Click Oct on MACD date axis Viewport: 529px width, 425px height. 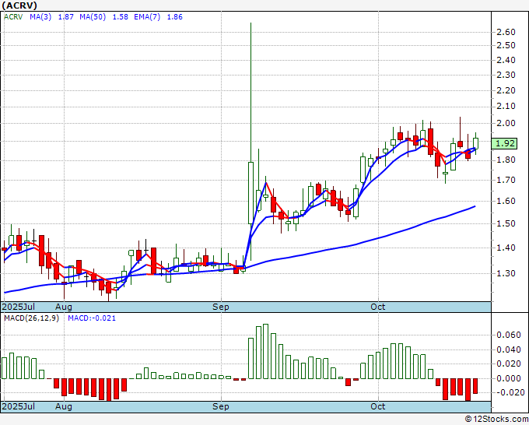click(378, 406)
